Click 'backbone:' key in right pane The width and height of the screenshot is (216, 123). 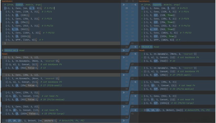tap(144, 1)
